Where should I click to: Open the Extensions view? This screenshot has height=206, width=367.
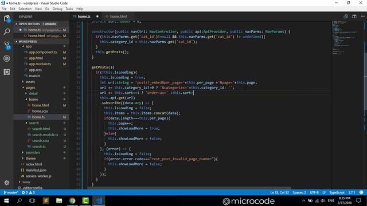pyautogui.click(x=7, y=72)
